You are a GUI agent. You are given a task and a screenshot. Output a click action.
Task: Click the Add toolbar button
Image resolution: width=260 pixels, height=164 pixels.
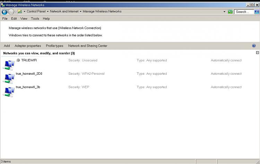click(x=7, y=46)
